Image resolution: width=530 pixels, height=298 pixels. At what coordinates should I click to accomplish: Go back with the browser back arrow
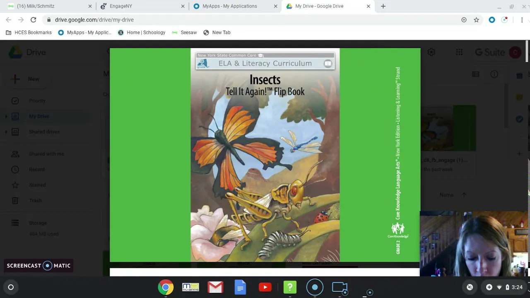coord(9,19)
